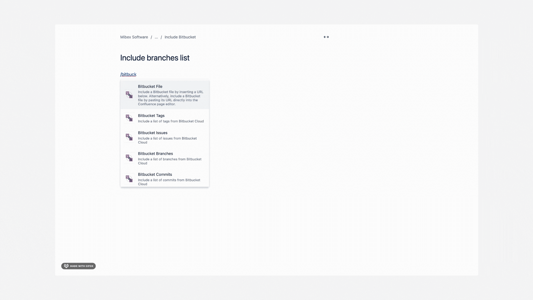This screenshot has width=533, height=300.
Task: Click the Bitbucket Issues macro icon
Action: [x=129, y=137]
